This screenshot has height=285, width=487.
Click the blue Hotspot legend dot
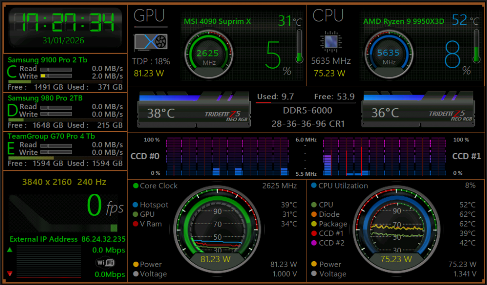(136, 205)
